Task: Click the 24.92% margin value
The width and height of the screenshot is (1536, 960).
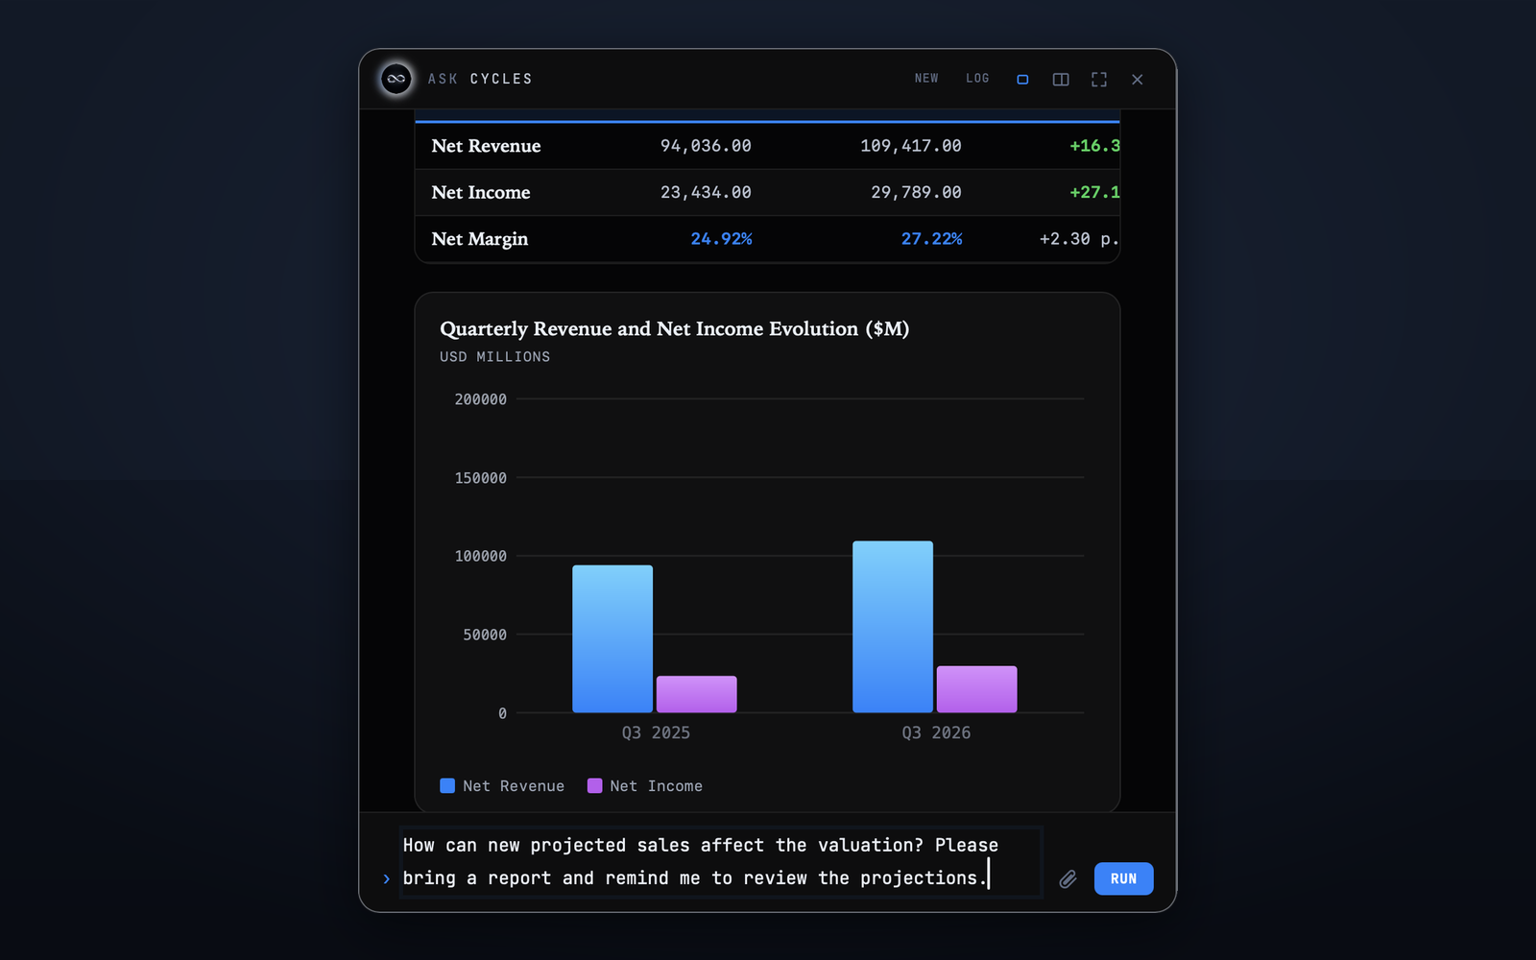Action: [x=721, y=239]
